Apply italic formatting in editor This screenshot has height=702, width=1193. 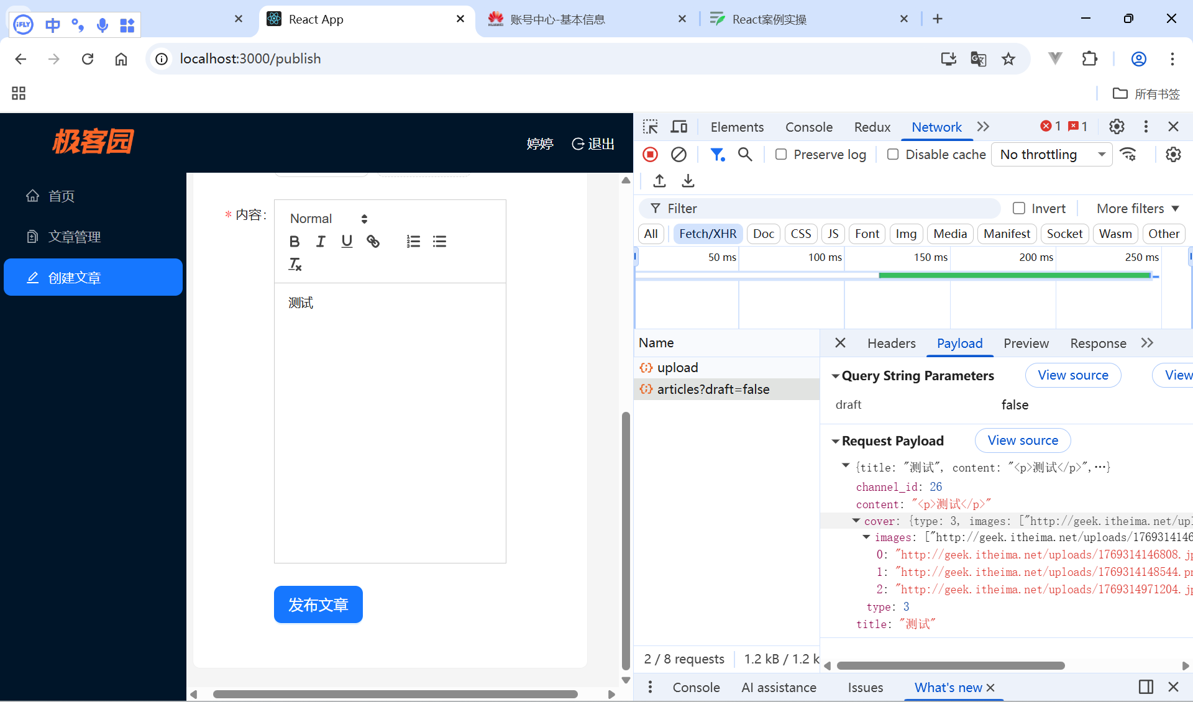coord(321,242)
